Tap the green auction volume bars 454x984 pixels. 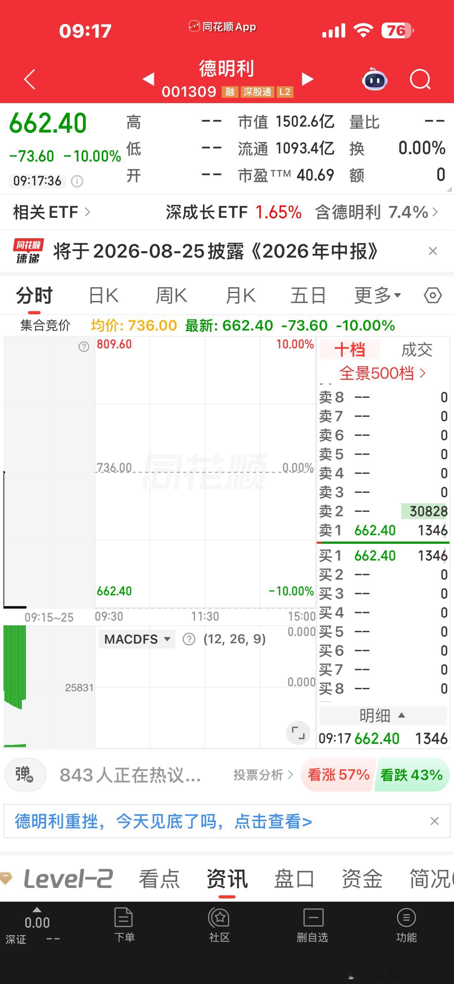(15, 667)
